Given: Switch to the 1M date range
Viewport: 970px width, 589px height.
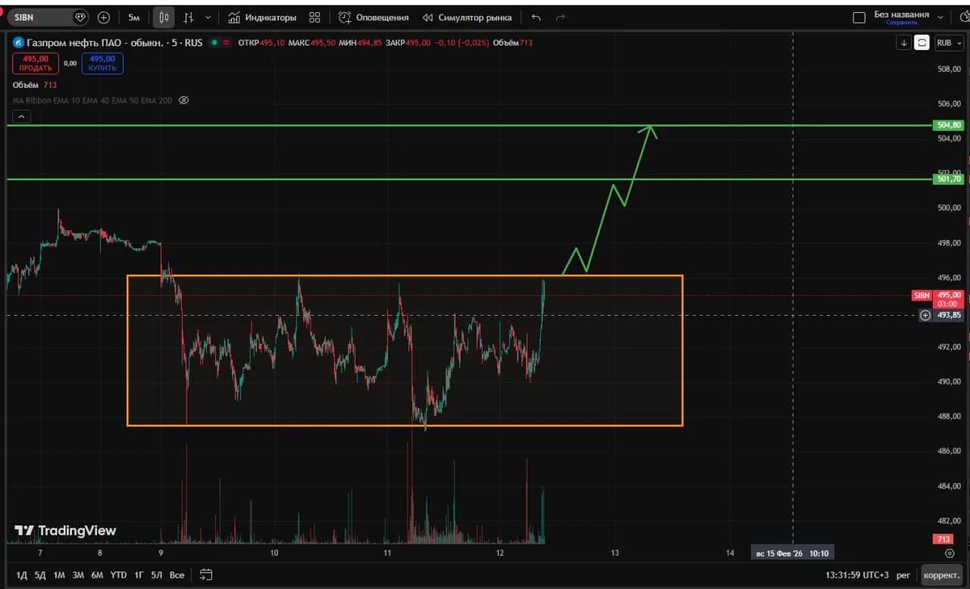Looking at the screenshot, I should tap(59, 575).
